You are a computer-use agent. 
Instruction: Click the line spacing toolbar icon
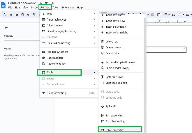pos(174,15)
